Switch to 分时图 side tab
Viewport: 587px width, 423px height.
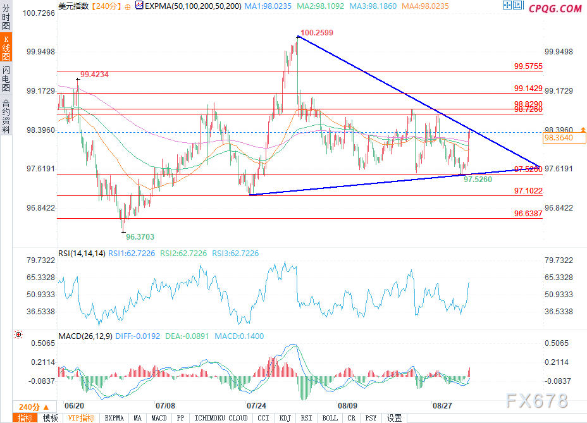pos(6,15)
